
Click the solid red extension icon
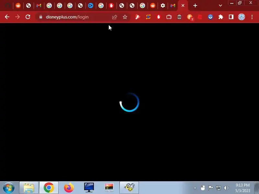tap(200, 17)
